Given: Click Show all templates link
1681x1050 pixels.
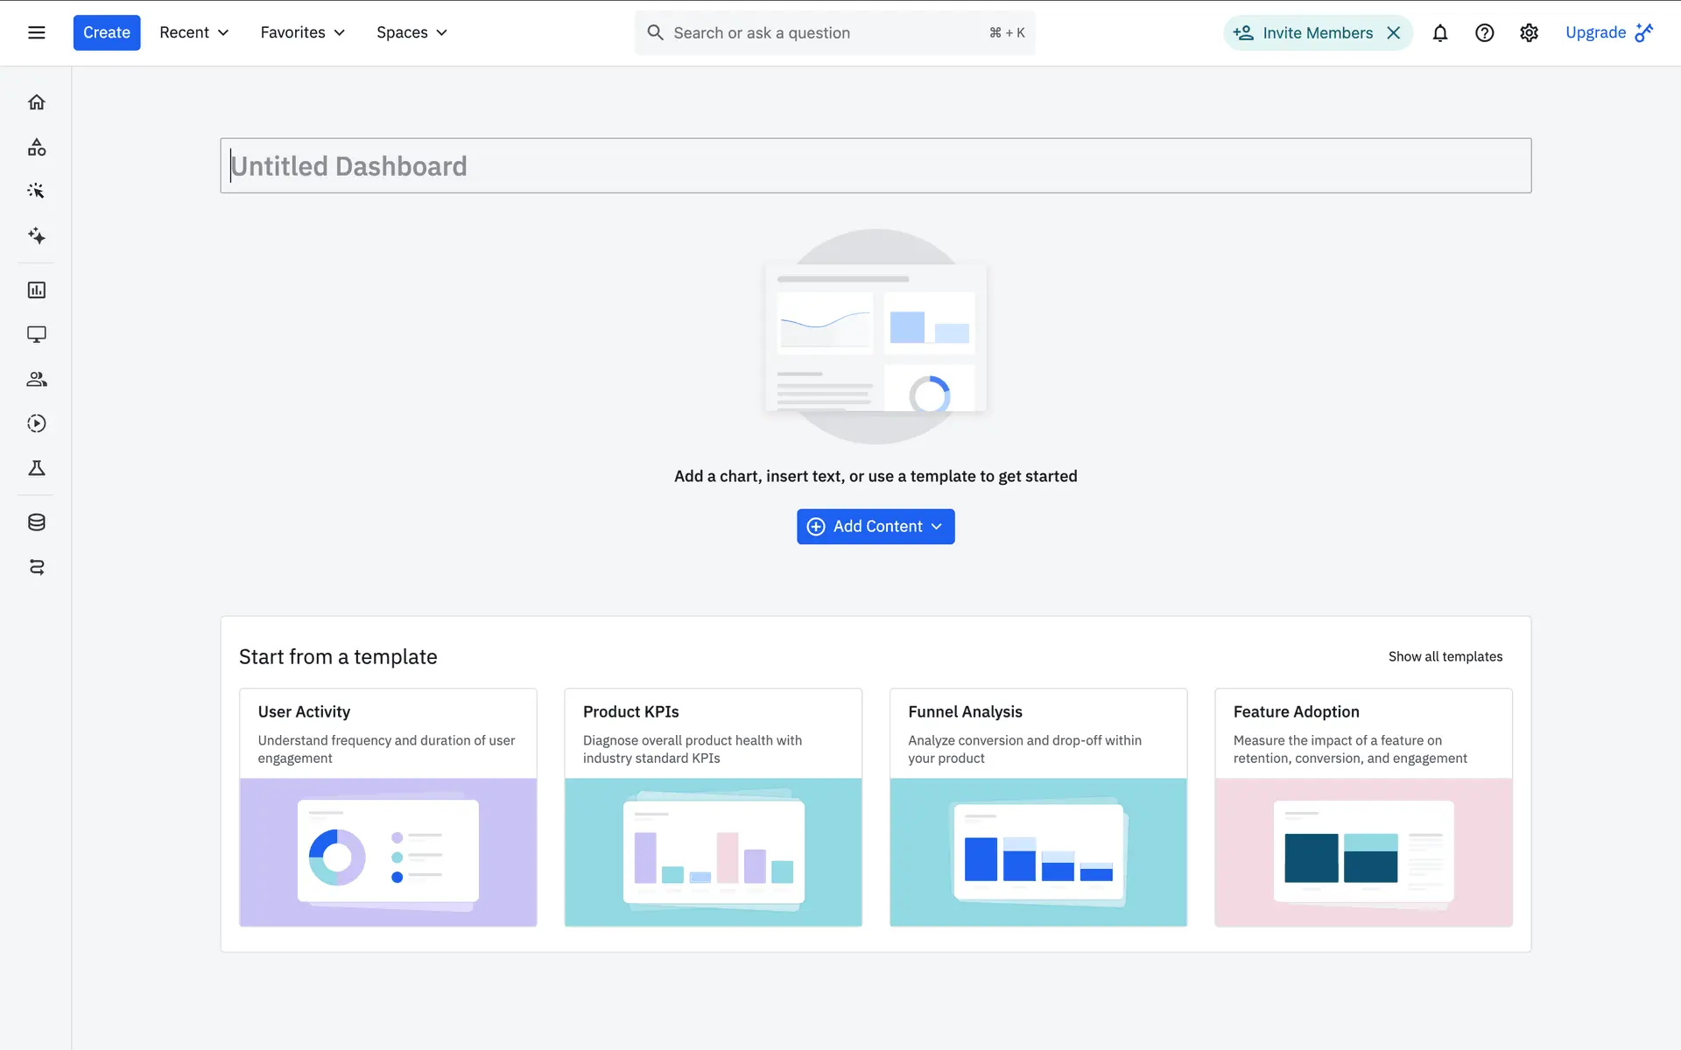Looking at the screenshot, I should pos(1445,656).
